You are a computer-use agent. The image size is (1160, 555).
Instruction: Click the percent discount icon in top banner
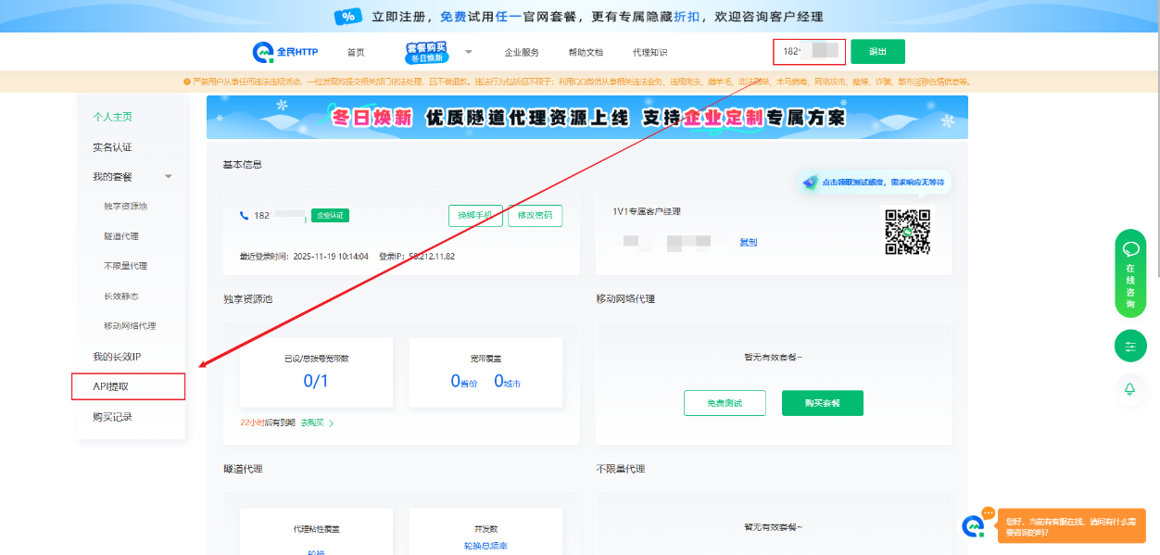[348, 17]
